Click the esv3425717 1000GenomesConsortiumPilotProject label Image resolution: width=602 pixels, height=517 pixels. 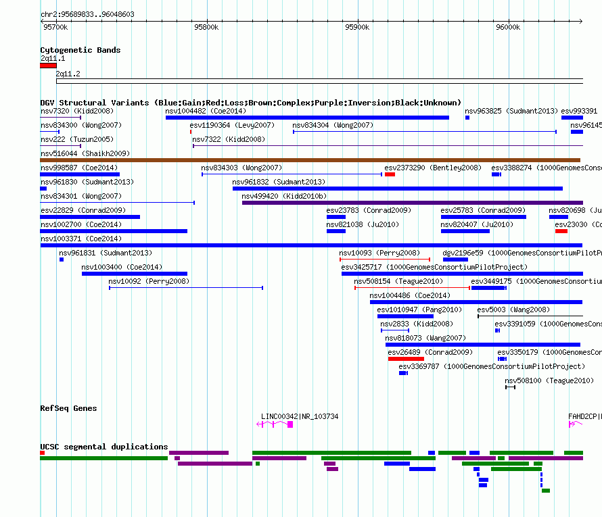pyautogui.click(x=434, y=267)
